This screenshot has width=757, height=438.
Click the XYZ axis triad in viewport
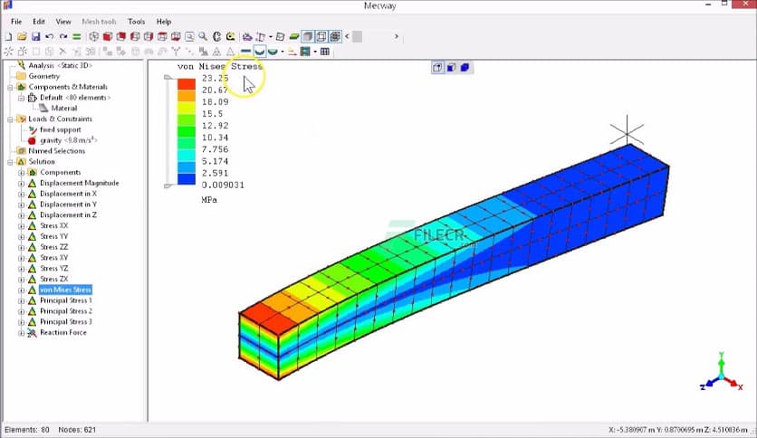point(721,371)
